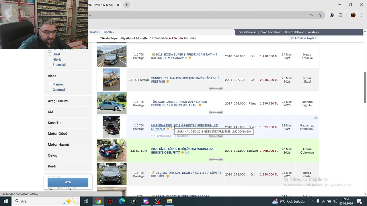
Task: Open Karşılaştır in top menu
Action: tap(313, 32)
